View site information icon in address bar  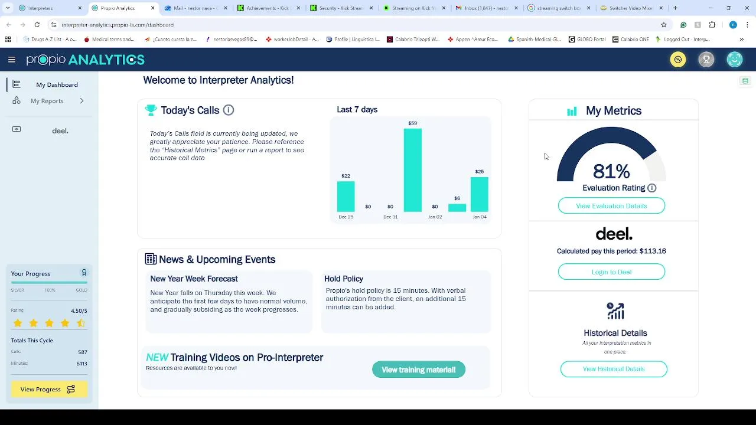click(x=53, y=25)
